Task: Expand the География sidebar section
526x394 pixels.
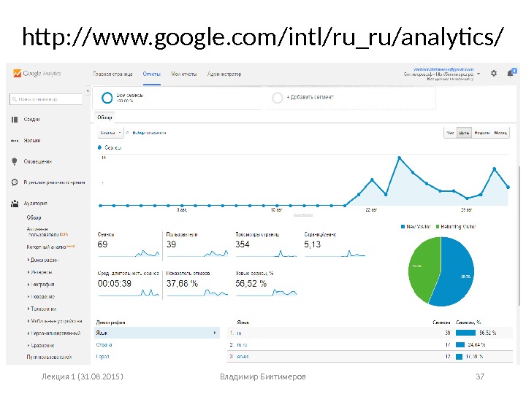Action: pos(41,285)
